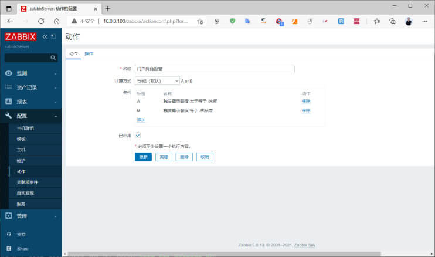Click the 克隆 clone button
Image resolution: width=435 pixels, height=257 pixels.
tap(164, 157)
